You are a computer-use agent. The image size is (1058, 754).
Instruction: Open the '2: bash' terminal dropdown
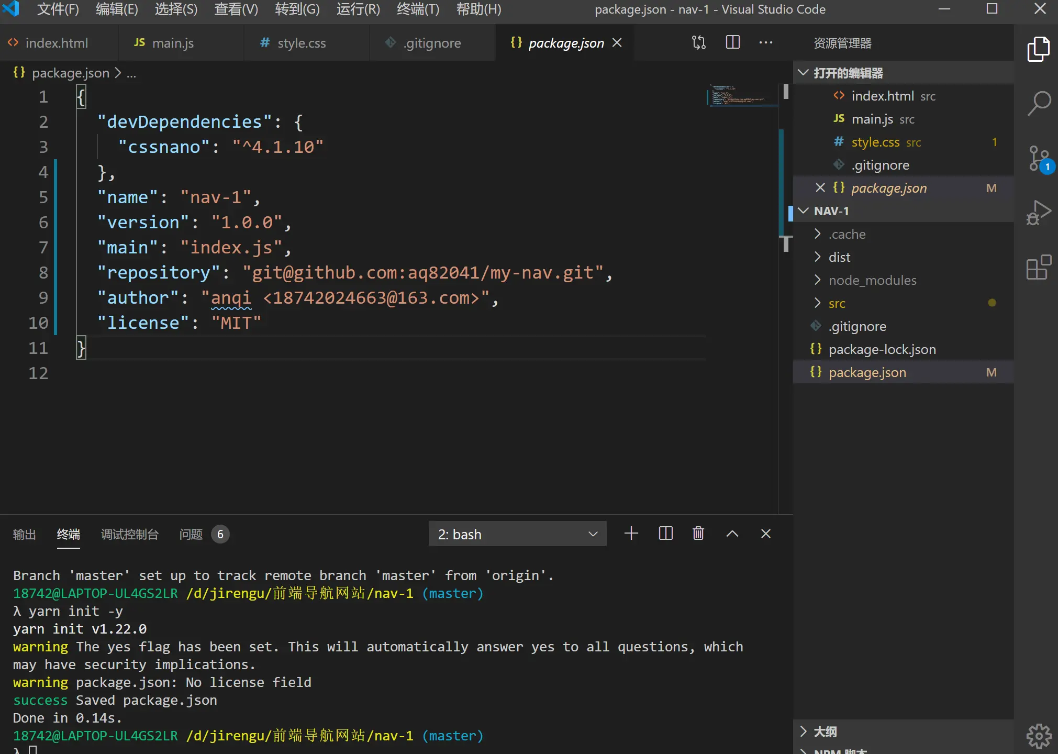[517, 534]
